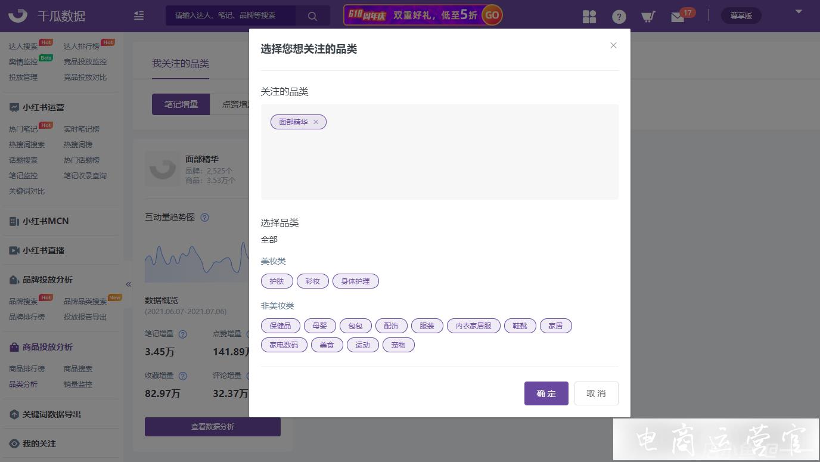Screen dimensions: 820x462
Task: Open the apps grid icon
Action: point(589,17)
